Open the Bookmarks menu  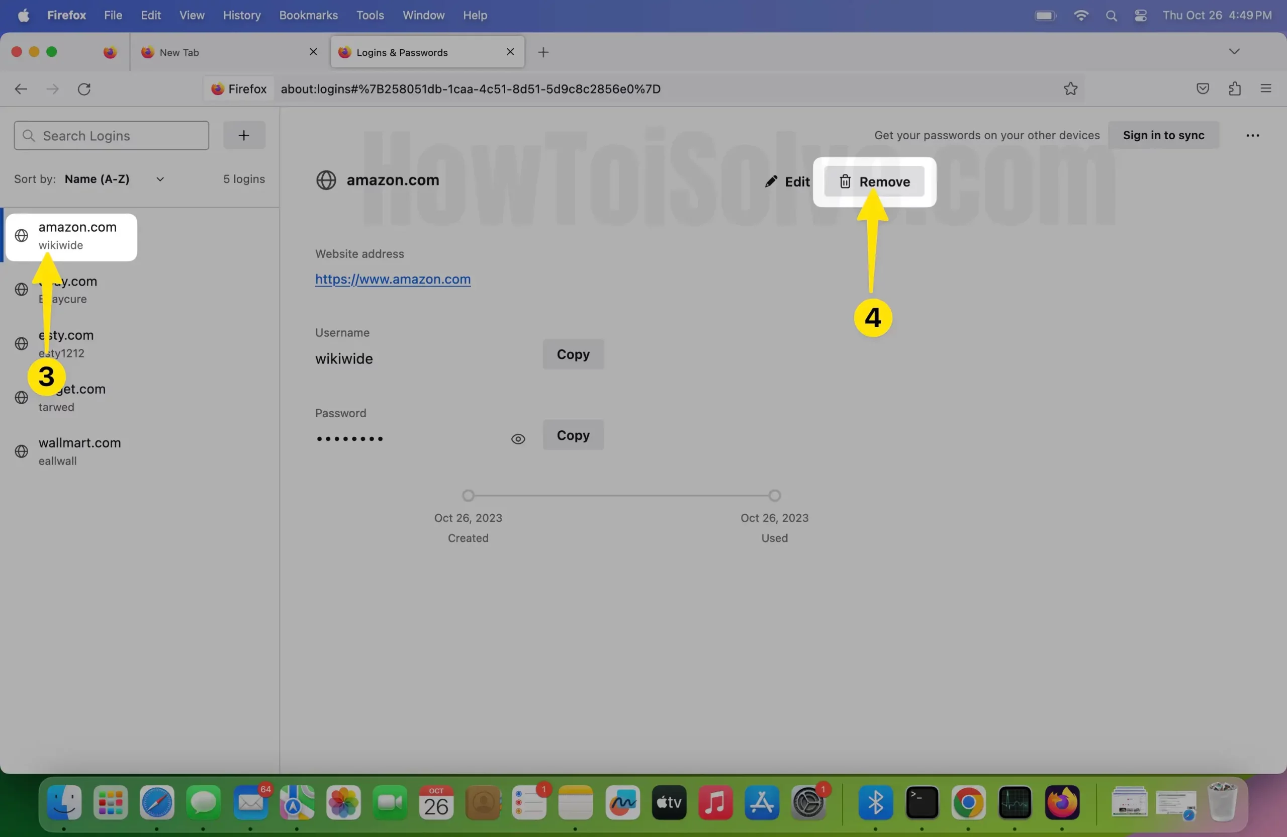(x=308, y=15)
